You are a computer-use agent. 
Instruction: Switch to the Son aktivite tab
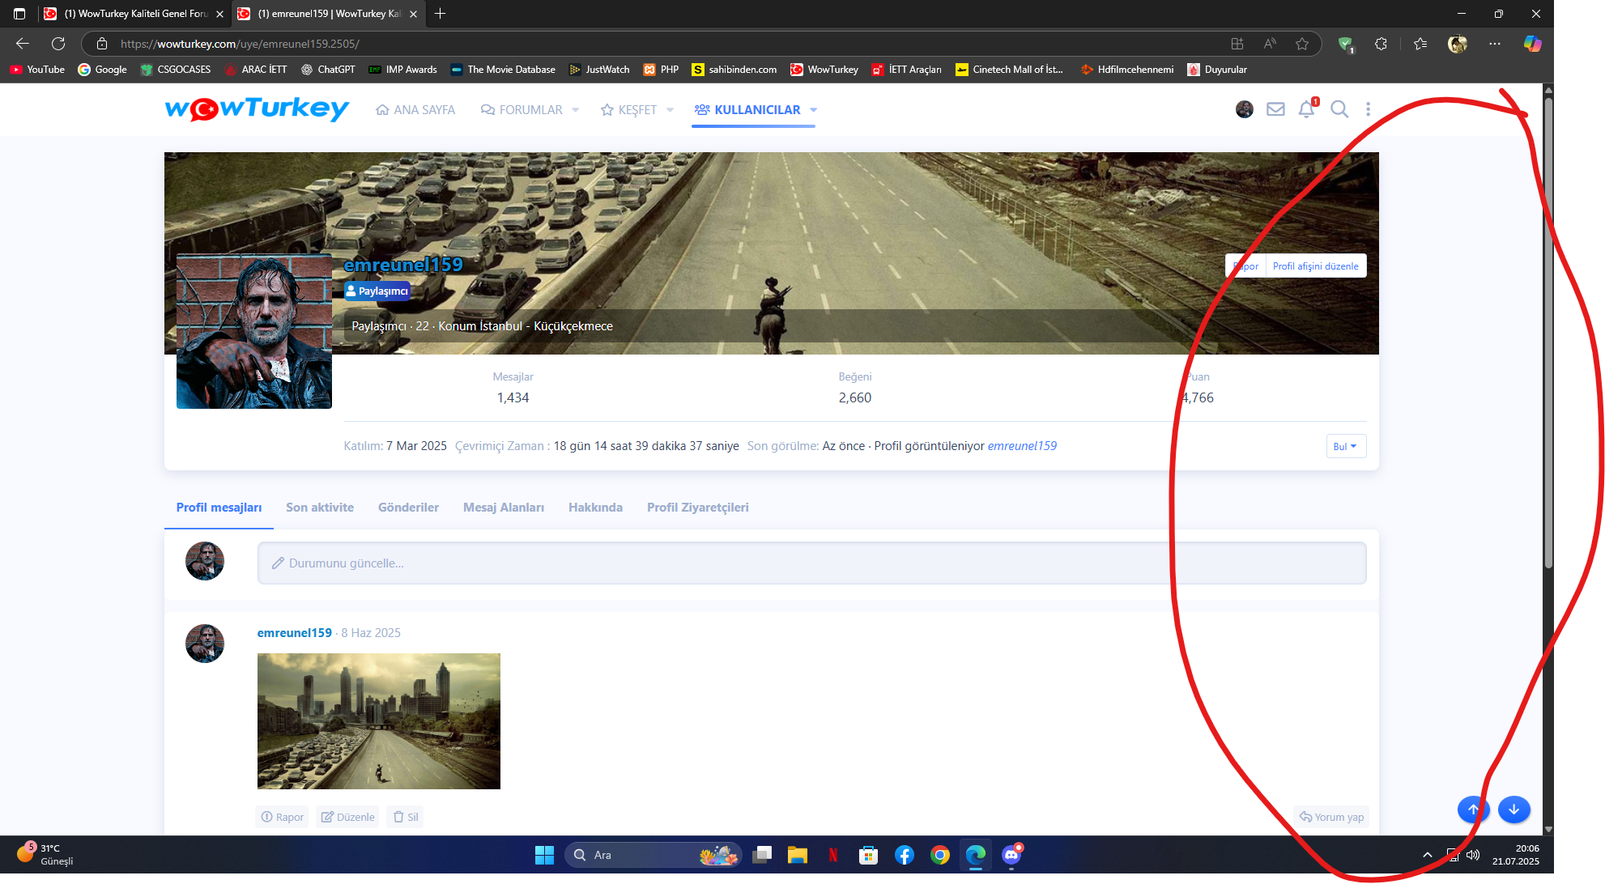pos(320,508)
